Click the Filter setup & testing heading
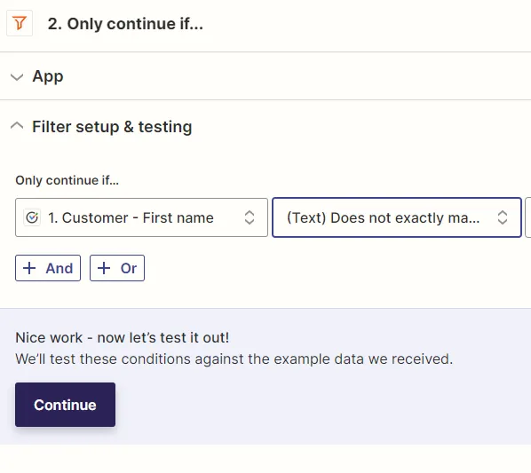 pyautogui.click(x=112, y=127)
